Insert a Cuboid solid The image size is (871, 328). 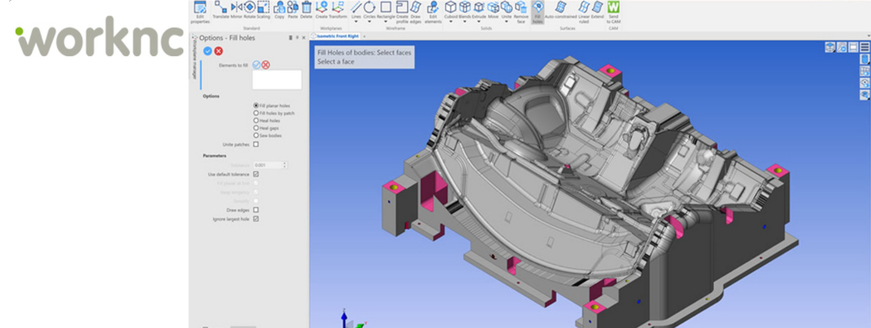[x=450, y=10]
